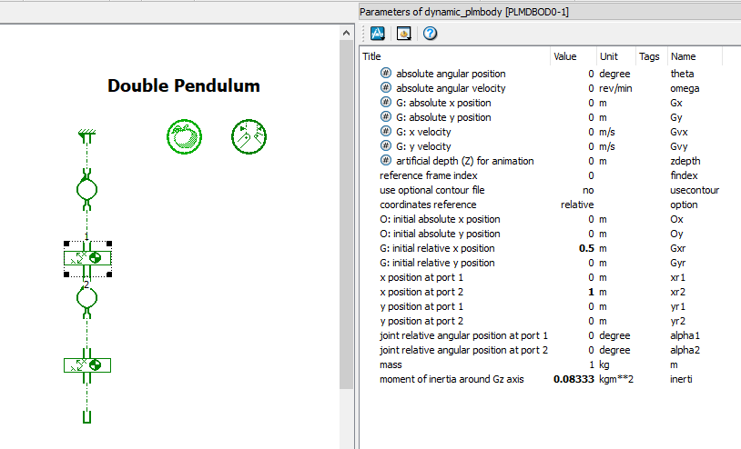Select the round icon right of the apple
Image resolution: width=741 pixels, height=449 pixels.
click(249, 136)
